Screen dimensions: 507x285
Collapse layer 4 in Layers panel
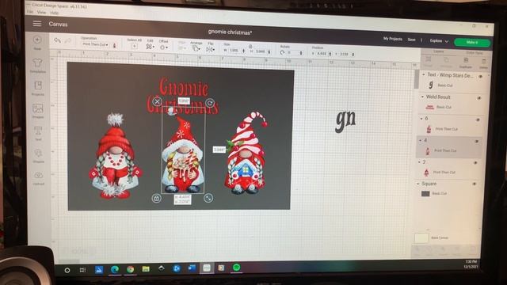[420, 140]
